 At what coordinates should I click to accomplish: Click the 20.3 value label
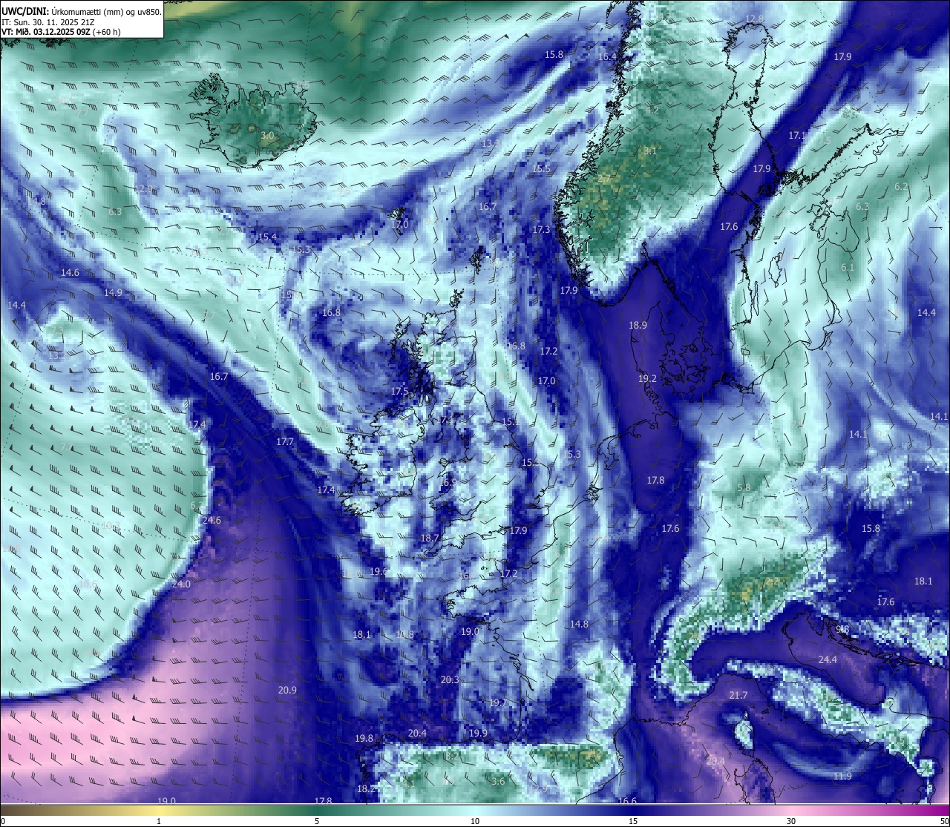tap(450, 680)
